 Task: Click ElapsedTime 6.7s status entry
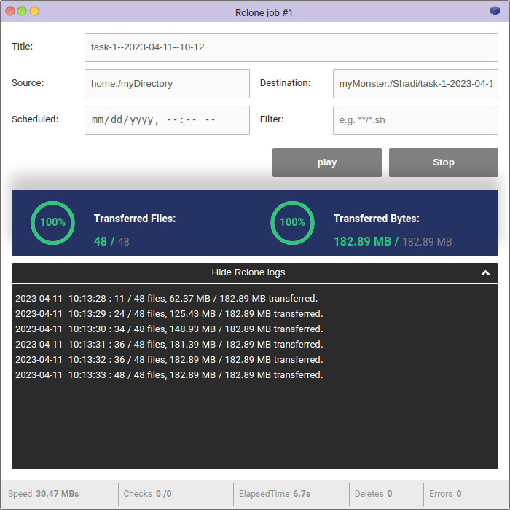click(275, 494)
